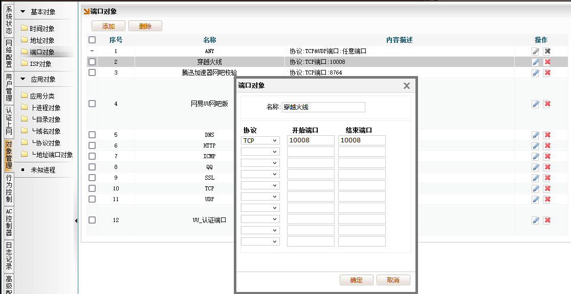This screenshot has width=571, height=294.
Task: Open the 用户管理 vertical tab
Action: coord(9,87)
